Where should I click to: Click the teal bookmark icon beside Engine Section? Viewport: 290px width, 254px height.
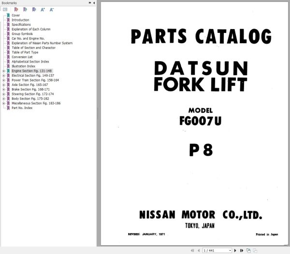click(x=8, y=71)
